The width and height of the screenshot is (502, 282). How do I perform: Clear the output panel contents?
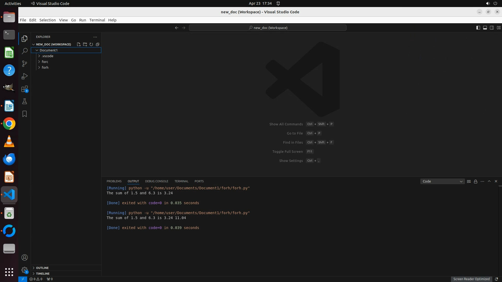[x=469, y=181]
